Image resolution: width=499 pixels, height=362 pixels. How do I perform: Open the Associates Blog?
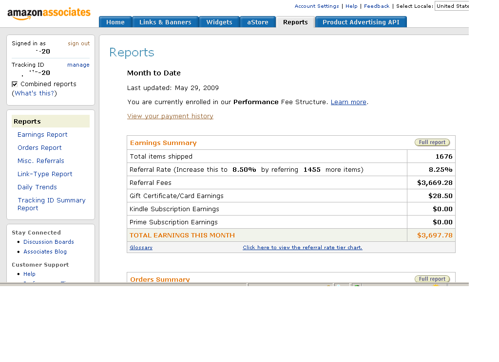click(x=45, y=252)
